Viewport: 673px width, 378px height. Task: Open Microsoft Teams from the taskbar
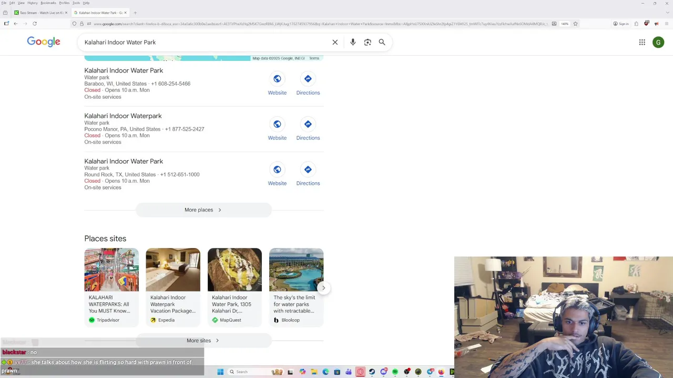(x=349, y=372)
